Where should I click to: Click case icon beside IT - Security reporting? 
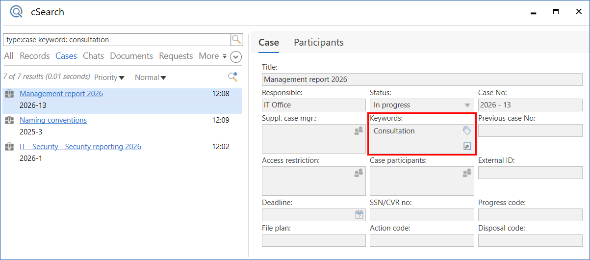click(x=9, y=146)
